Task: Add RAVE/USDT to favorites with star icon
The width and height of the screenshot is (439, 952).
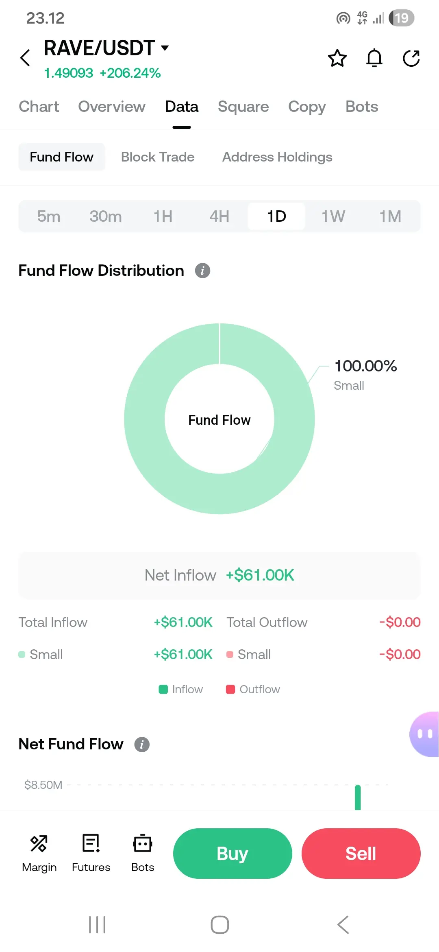Action: coord(337,58)
